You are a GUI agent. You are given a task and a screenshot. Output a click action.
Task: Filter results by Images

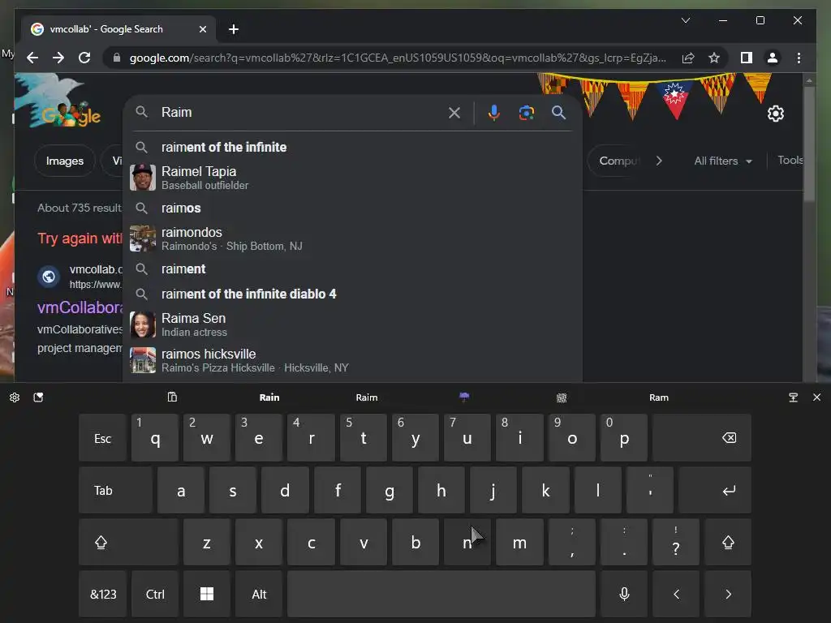coord(65,161)
